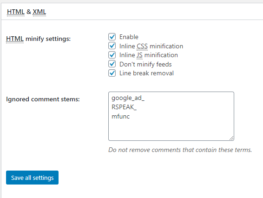Uncheck the Inline JS minification checkbox
The width and height of the screenshot is (263, 198).
(112, 55)
